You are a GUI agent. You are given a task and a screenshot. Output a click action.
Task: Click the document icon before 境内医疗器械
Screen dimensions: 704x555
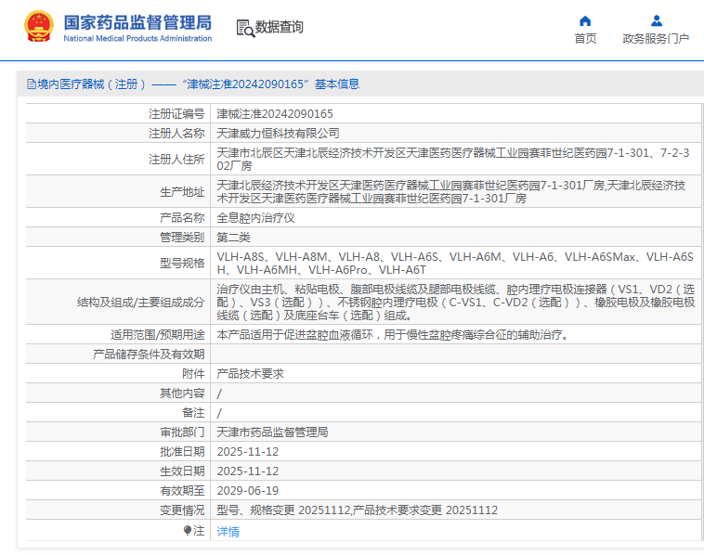click(32, 84)
